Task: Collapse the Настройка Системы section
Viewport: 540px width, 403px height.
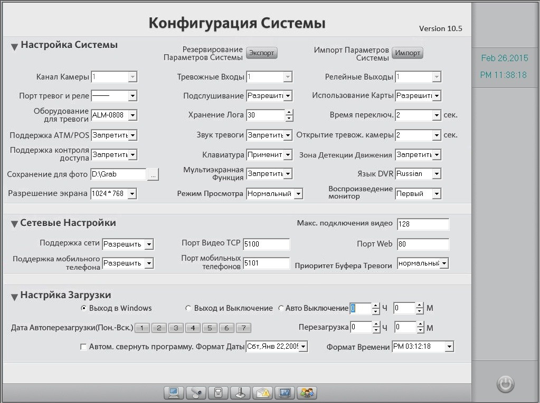Action: (14, 46)
